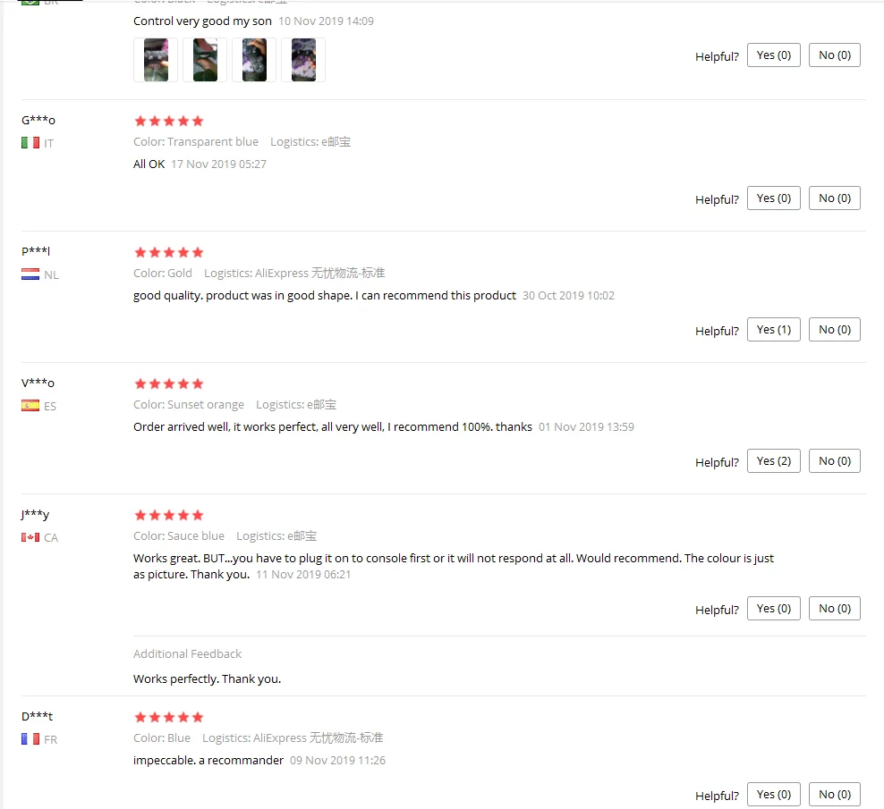Mark the 'Control very good my son' review helpful

tap(773, 55)
